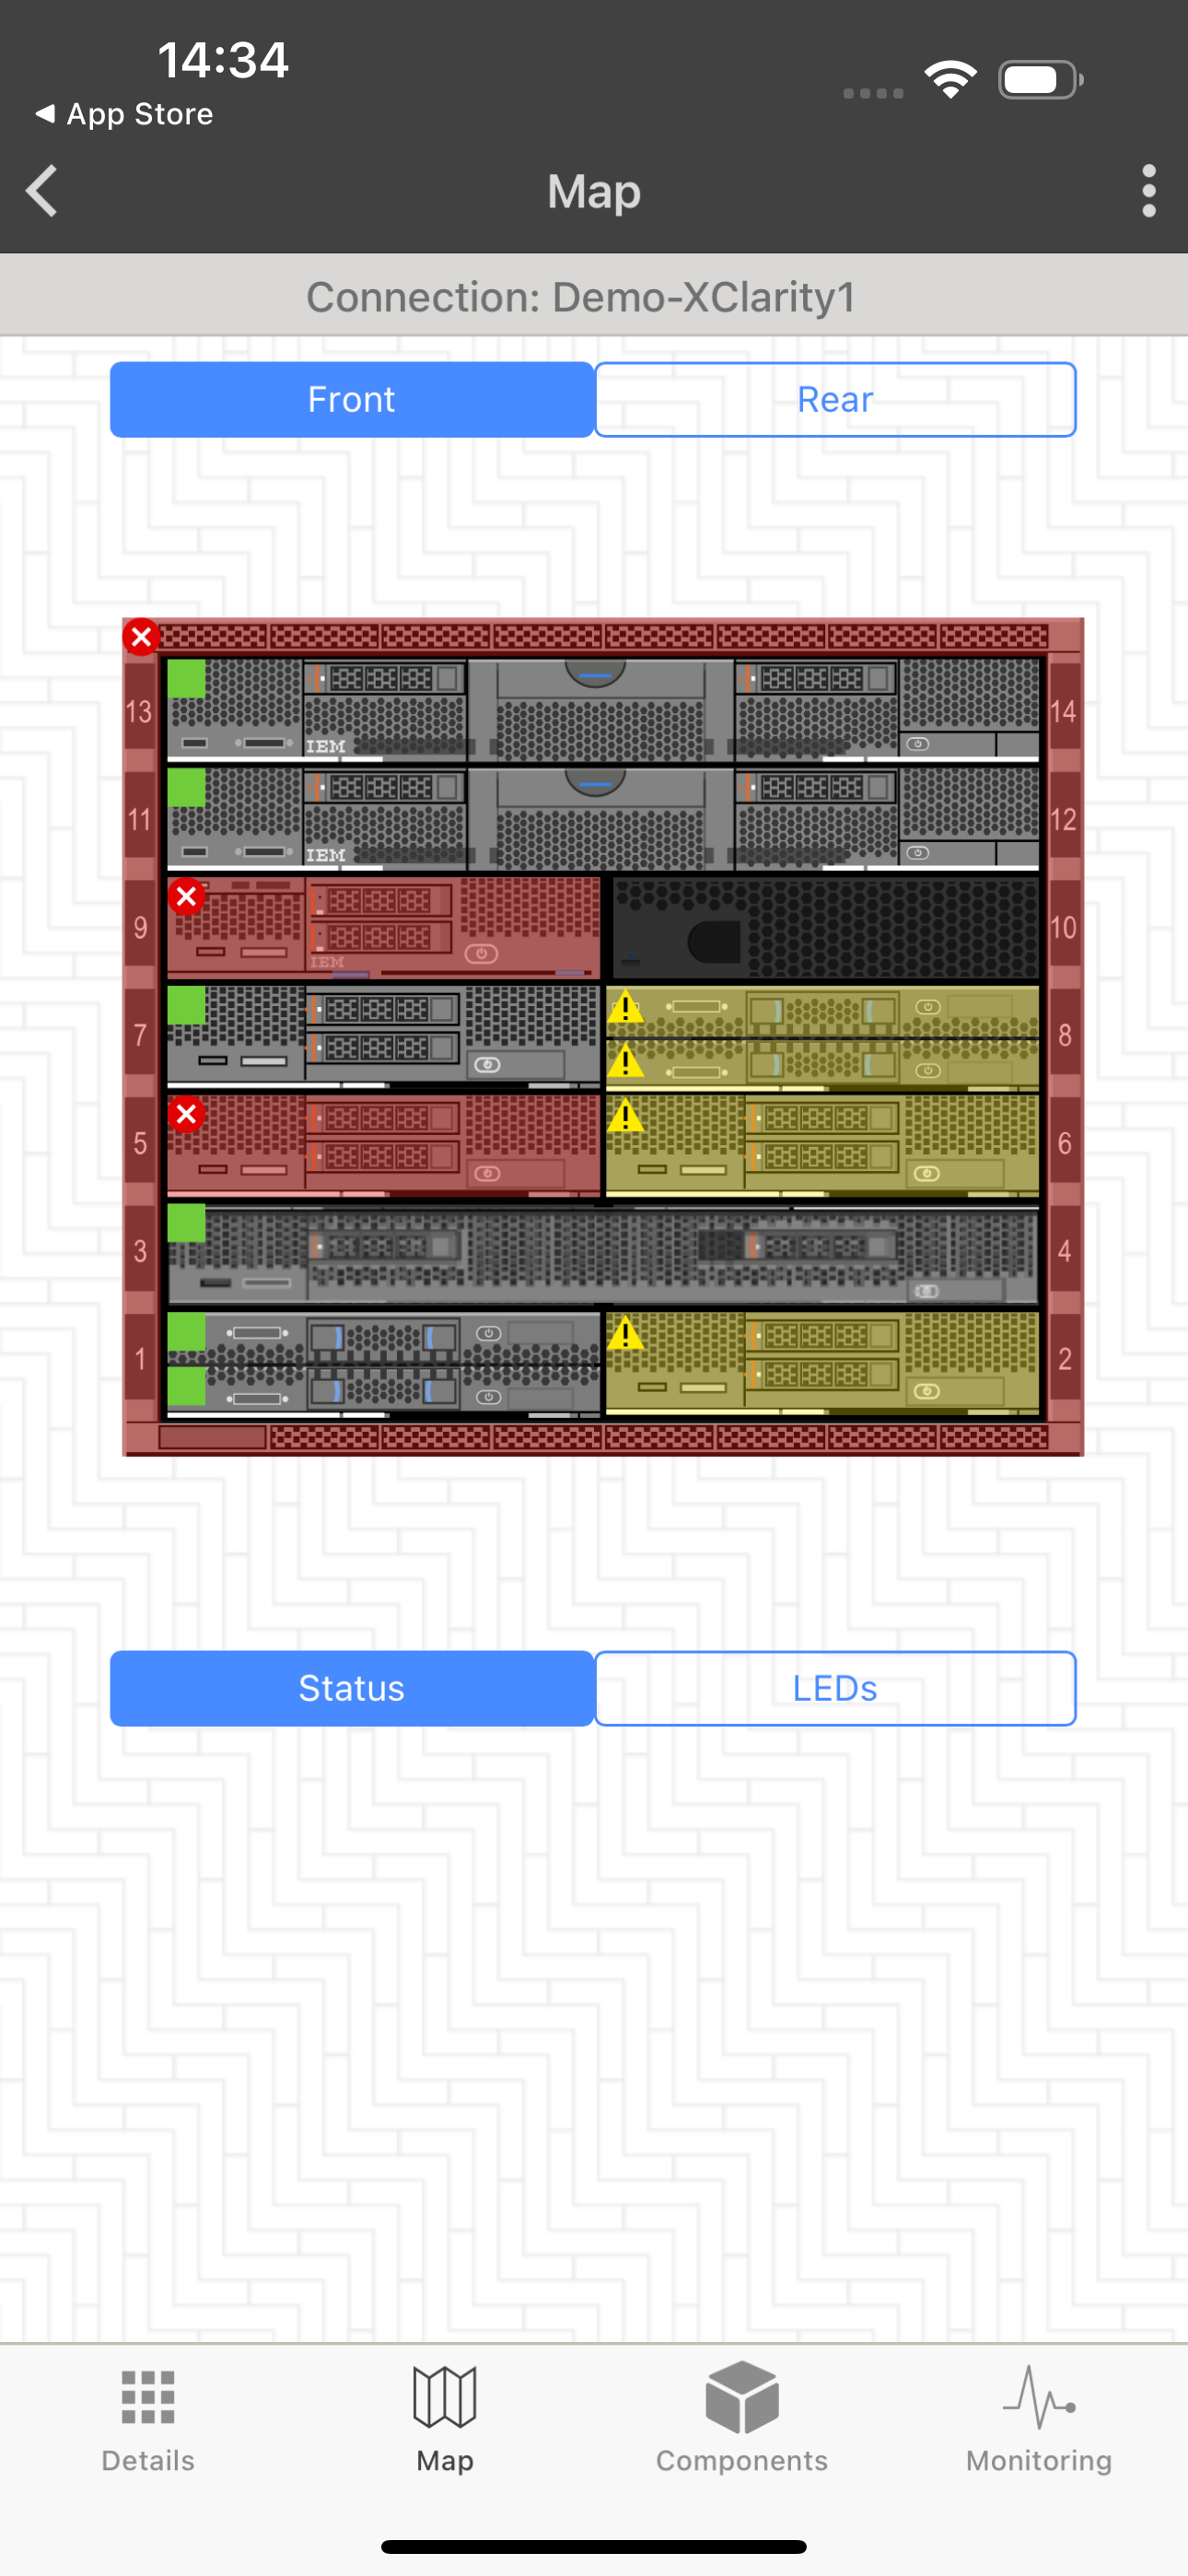Show LEDs overlay on map
This screenshot has height=2576, width=1188.
(x=835, y=1688)
